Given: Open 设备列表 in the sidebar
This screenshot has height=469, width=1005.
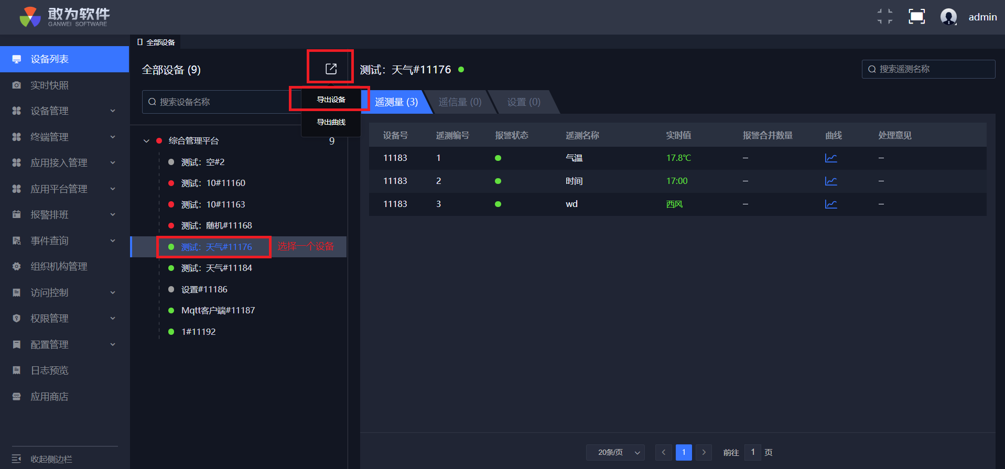Looking at the screenshot, I should [x=64, y=59].
